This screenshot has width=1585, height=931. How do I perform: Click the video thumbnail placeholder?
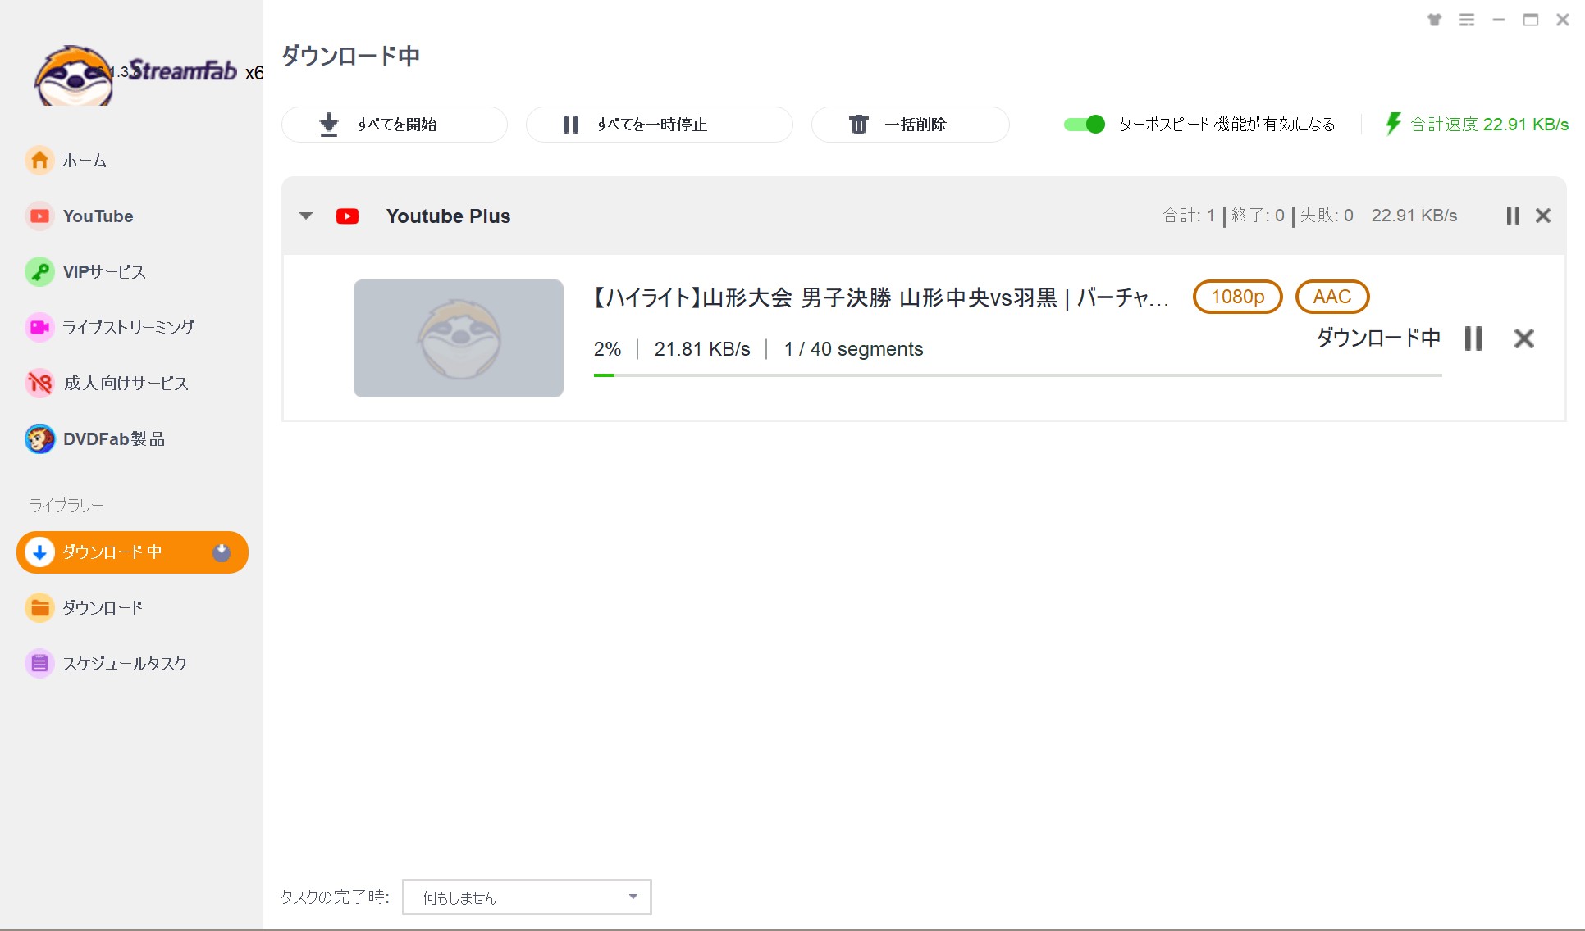pos(459,338)
